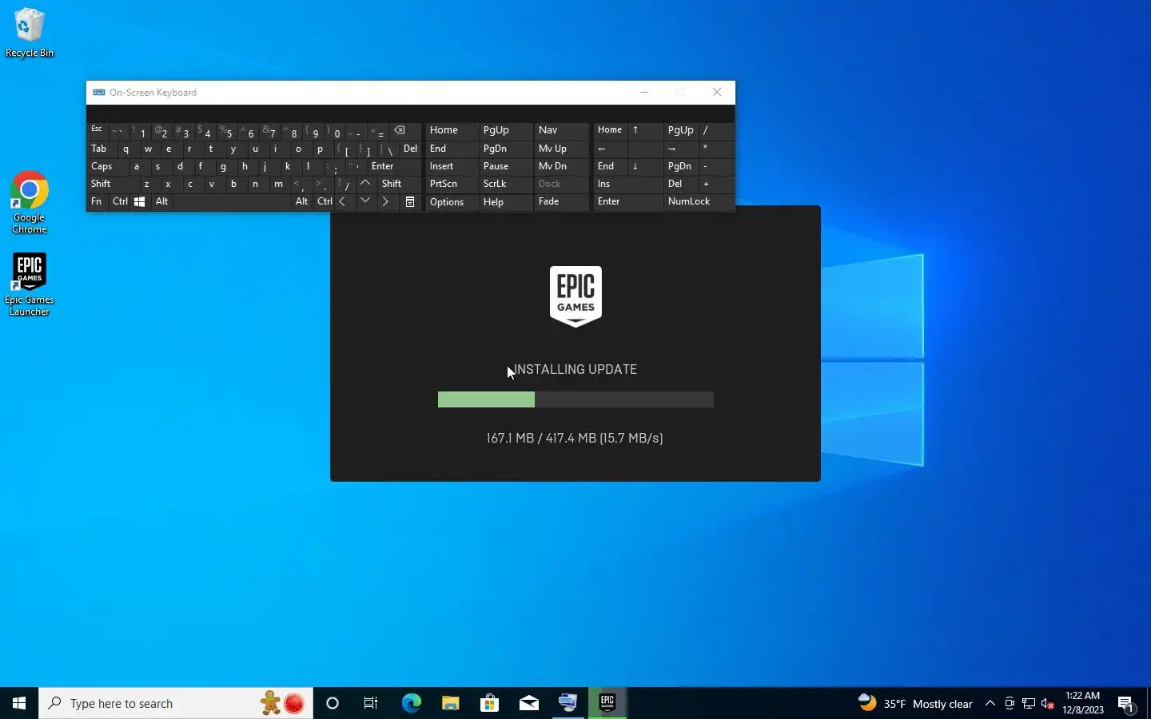Screen dimensions: 1151x719
Task: Click the muted volume icon in system tray
Action: [1048, 704]
